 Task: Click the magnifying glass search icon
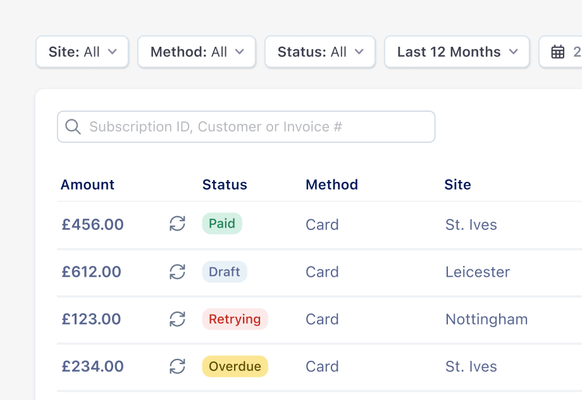(73, 126)
